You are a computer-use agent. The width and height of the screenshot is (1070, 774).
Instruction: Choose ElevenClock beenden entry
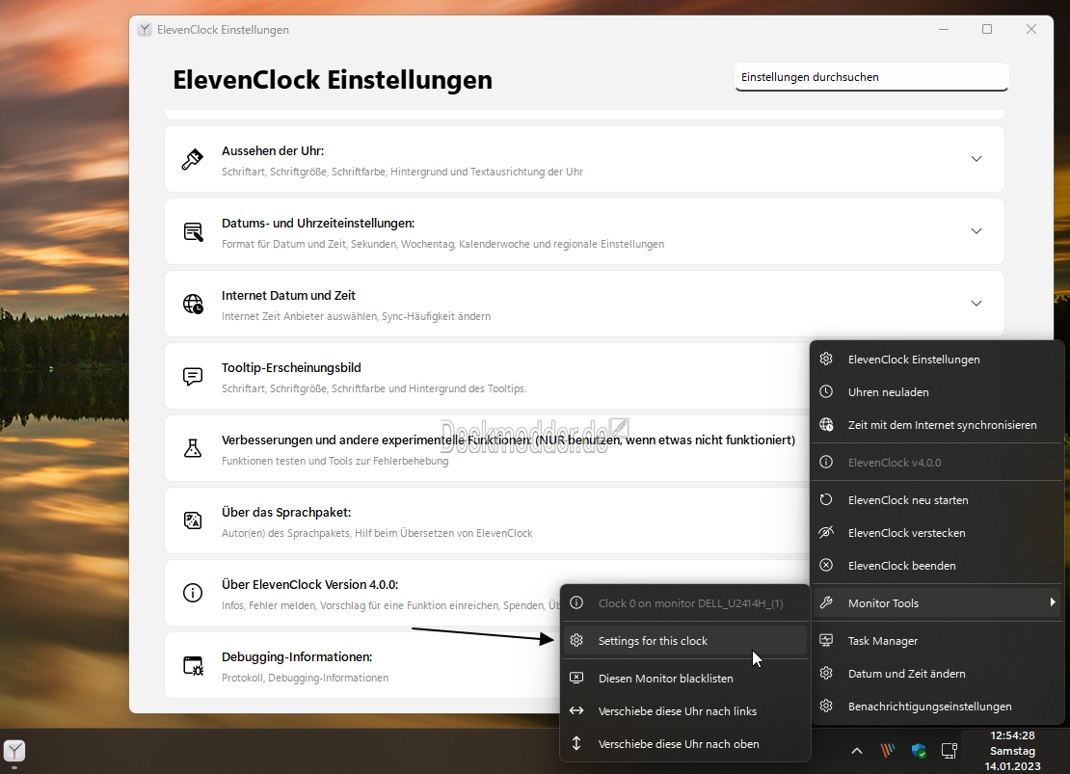(937, 565)
